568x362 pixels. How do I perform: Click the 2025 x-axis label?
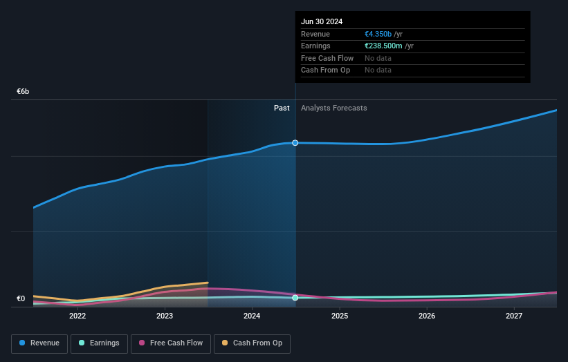[340, 316]
